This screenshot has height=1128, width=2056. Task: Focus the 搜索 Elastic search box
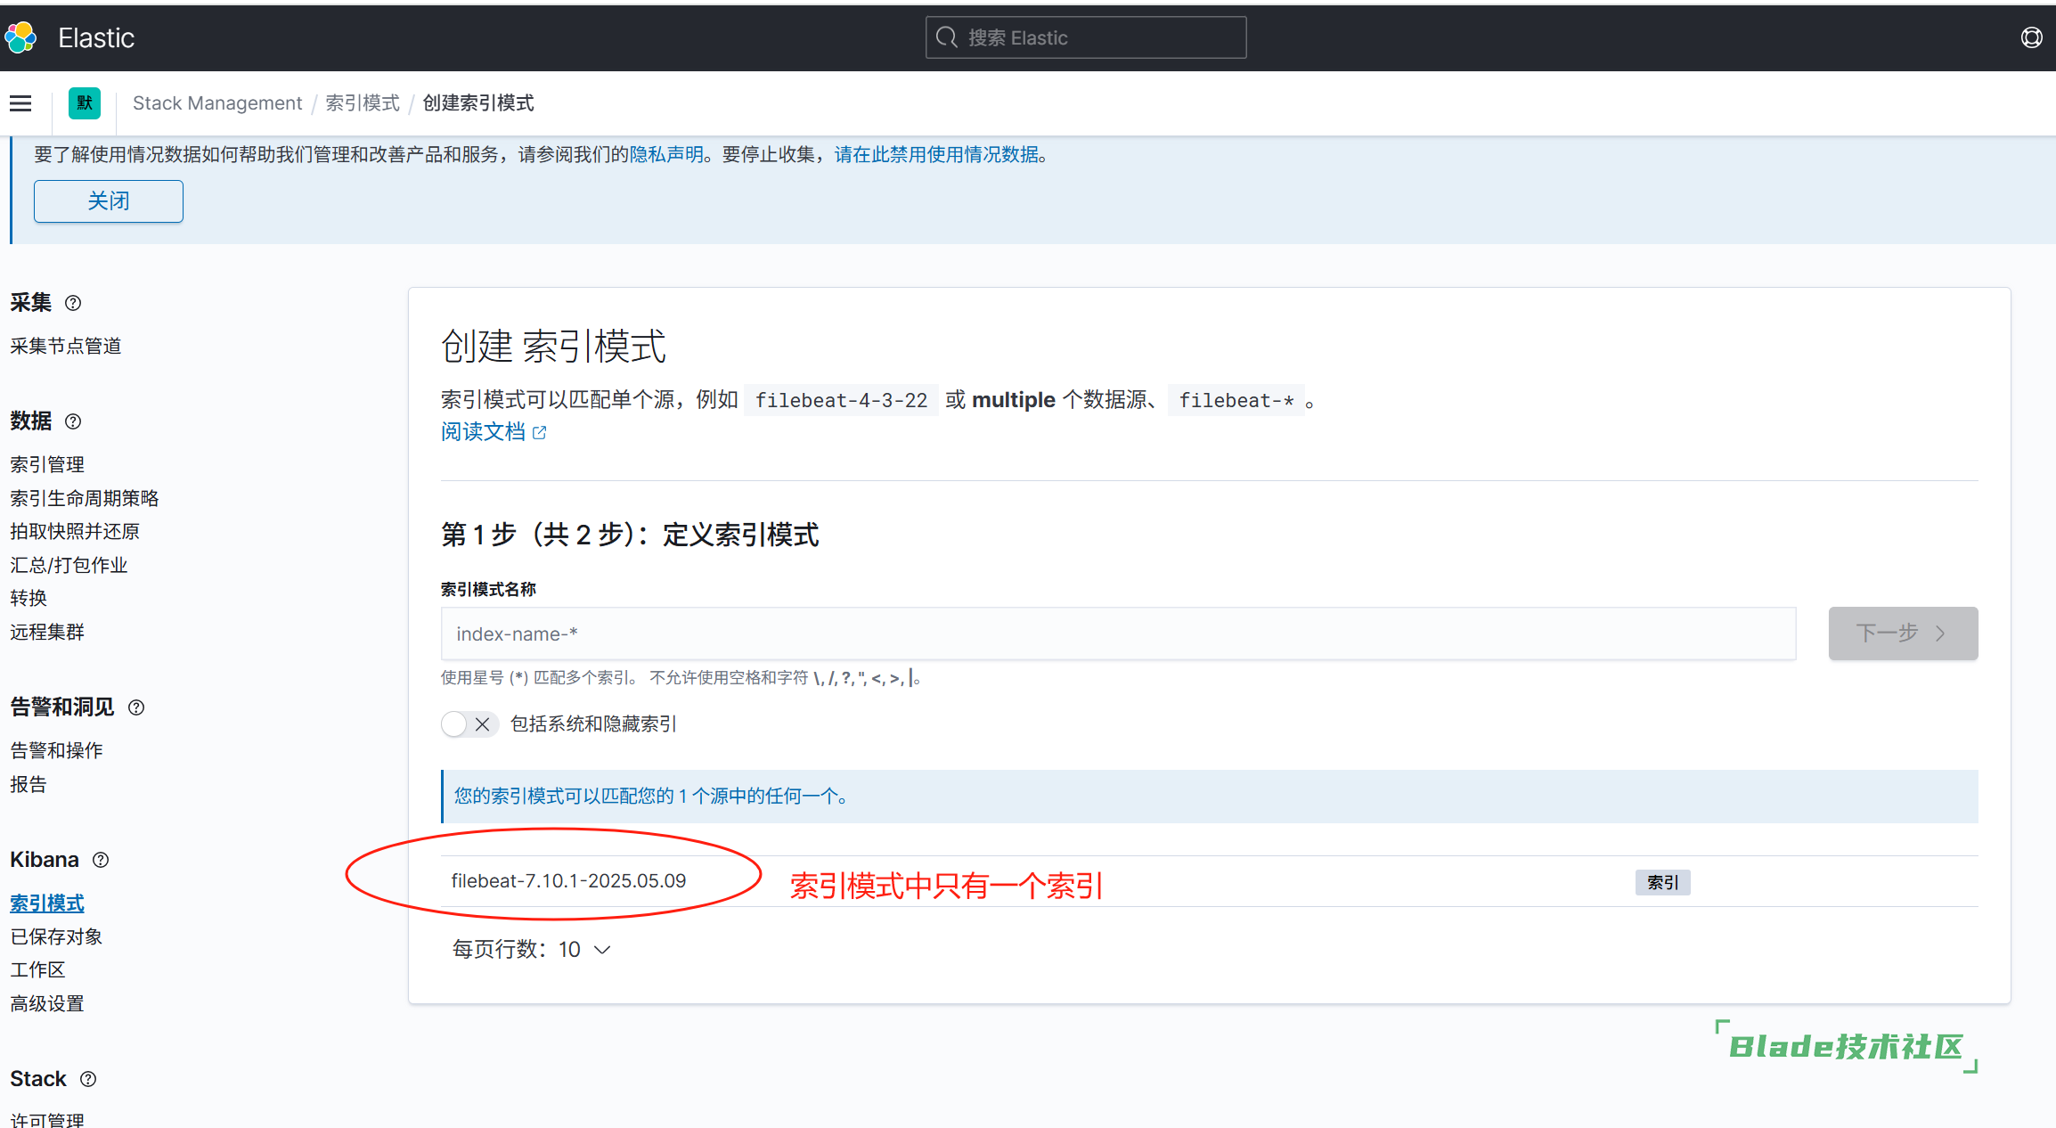1086,37
